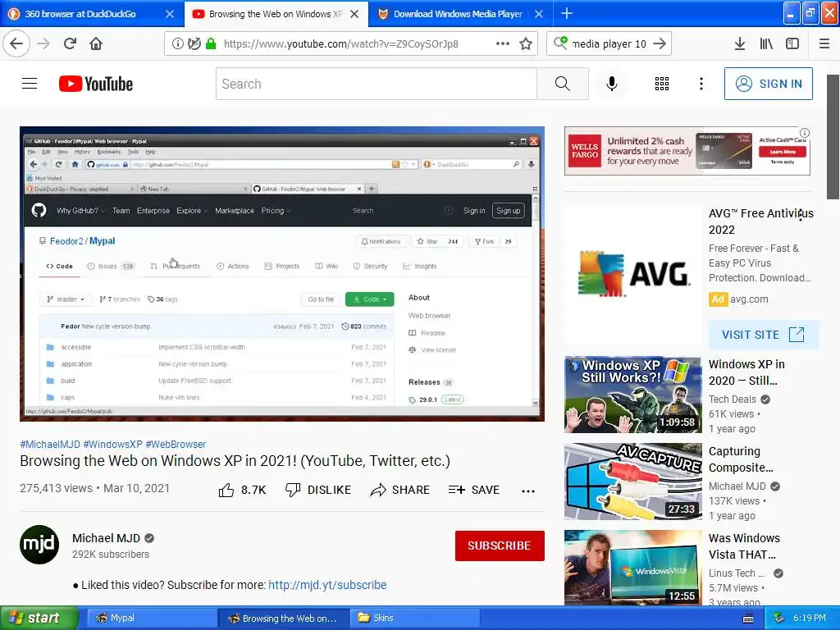The height and width of the screenshot is (630, 840).
Task: Click the media player 10 search box
Action: click(x=609, y=43)
